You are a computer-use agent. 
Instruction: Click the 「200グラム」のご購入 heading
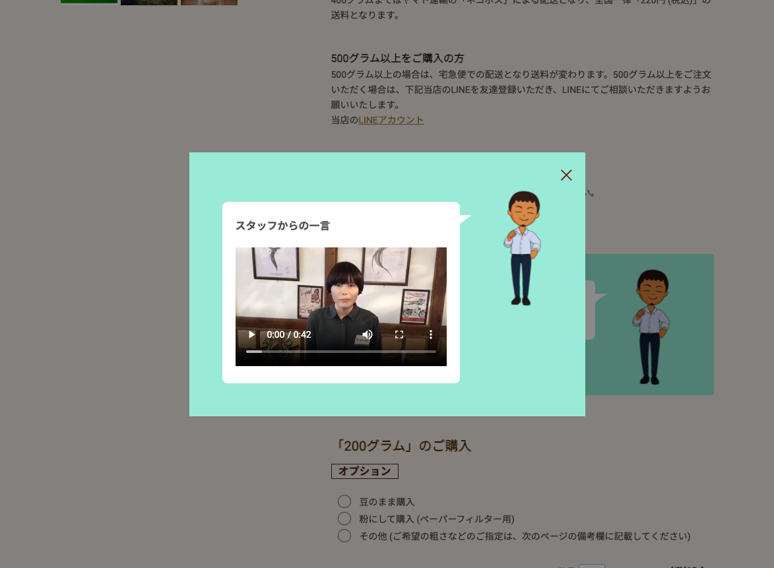403,445
